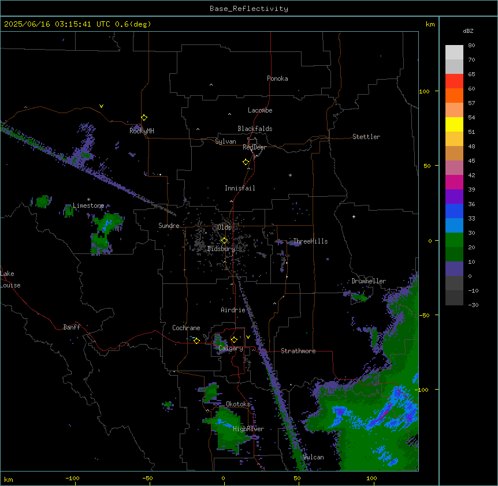Image resolution: width=498 pixels, height=486 pixels.
Task: Click the dBZ legend heading
Action: point(468,31)
